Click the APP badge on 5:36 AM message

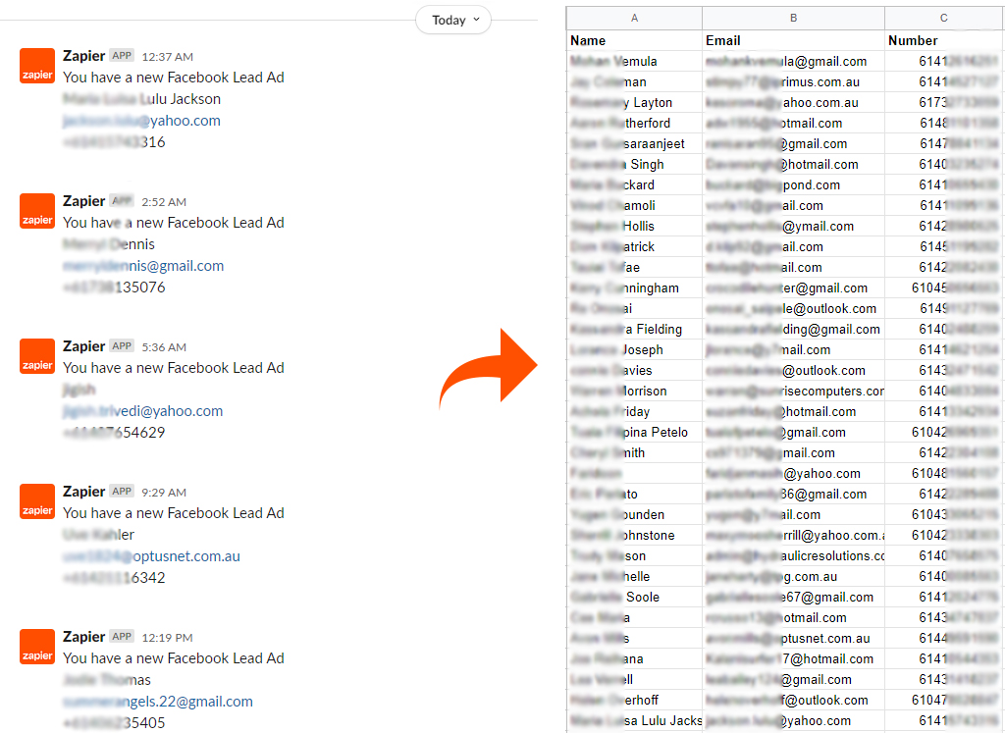(121, 346)
